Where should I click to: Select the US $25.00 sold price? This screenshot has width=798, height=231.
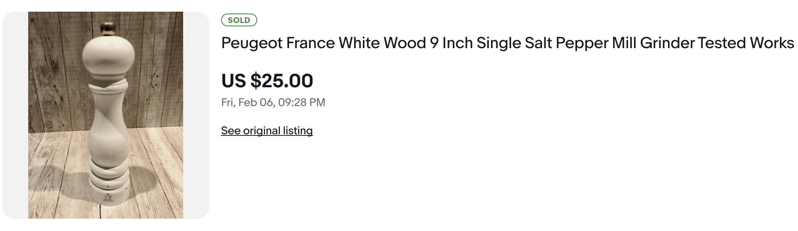click(x=267, y=81)
